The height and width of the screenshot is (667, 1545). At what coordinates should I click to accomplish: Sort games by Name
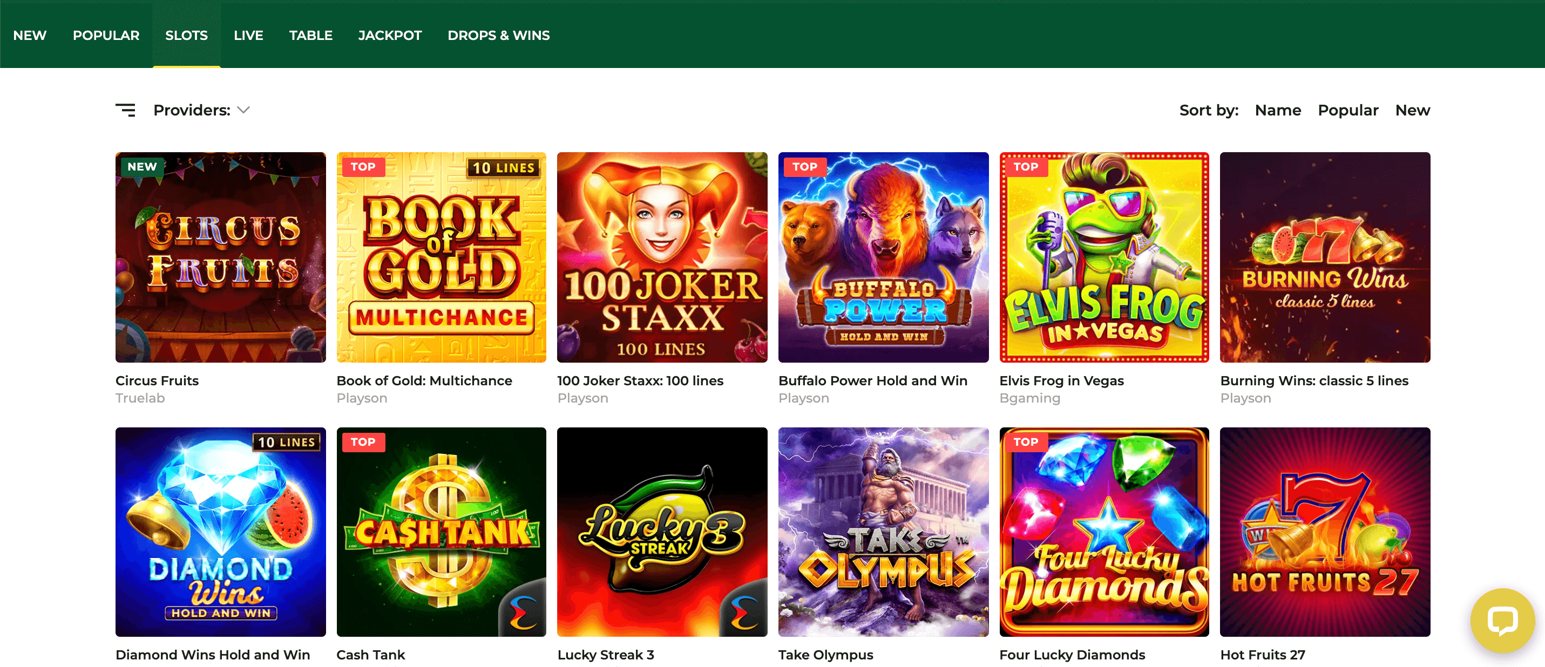[1277, 111]
